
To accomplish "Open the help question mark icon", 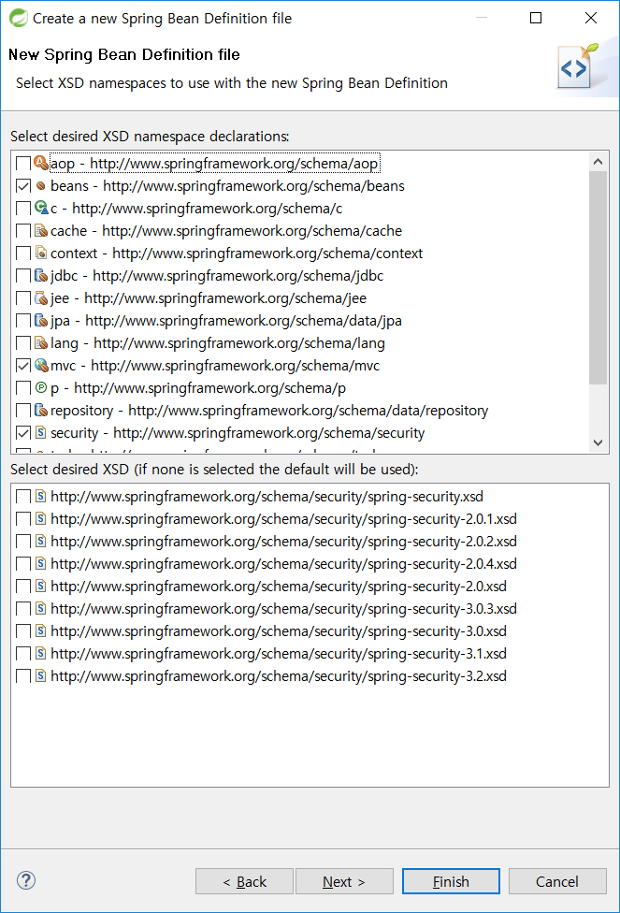I will [x=26, y=880].
